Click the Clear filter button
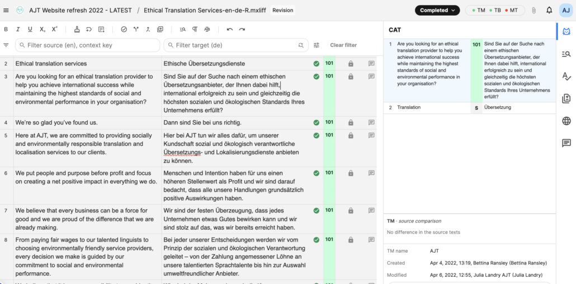Screen dimensions: 576x284 (343, 45)
